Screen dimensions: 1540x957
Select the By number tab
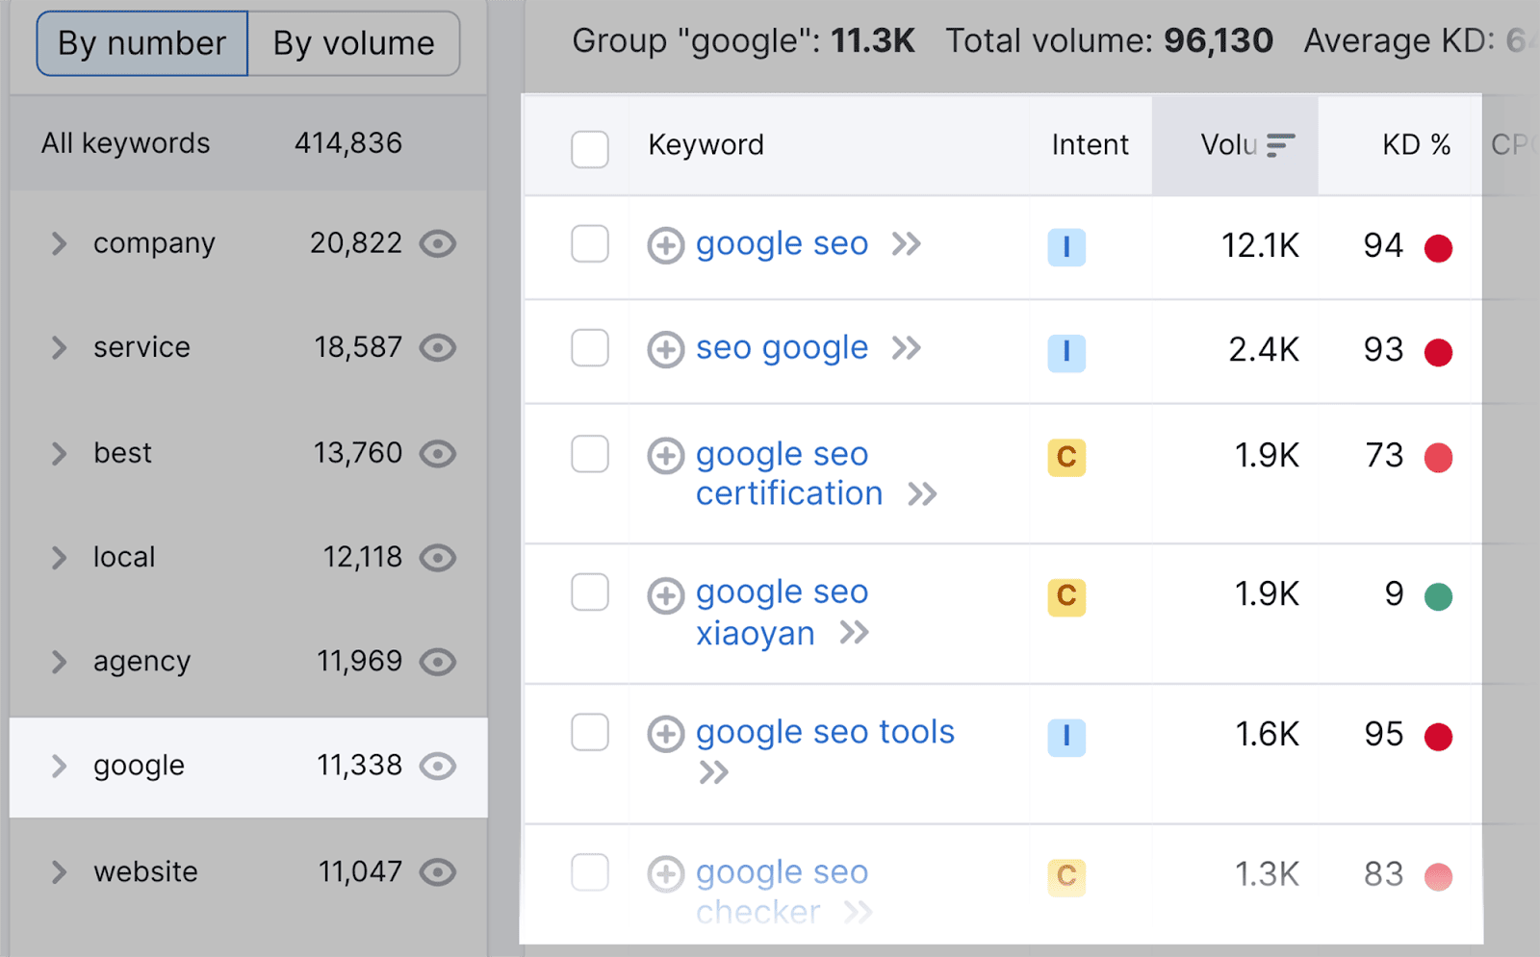[141, 42]
